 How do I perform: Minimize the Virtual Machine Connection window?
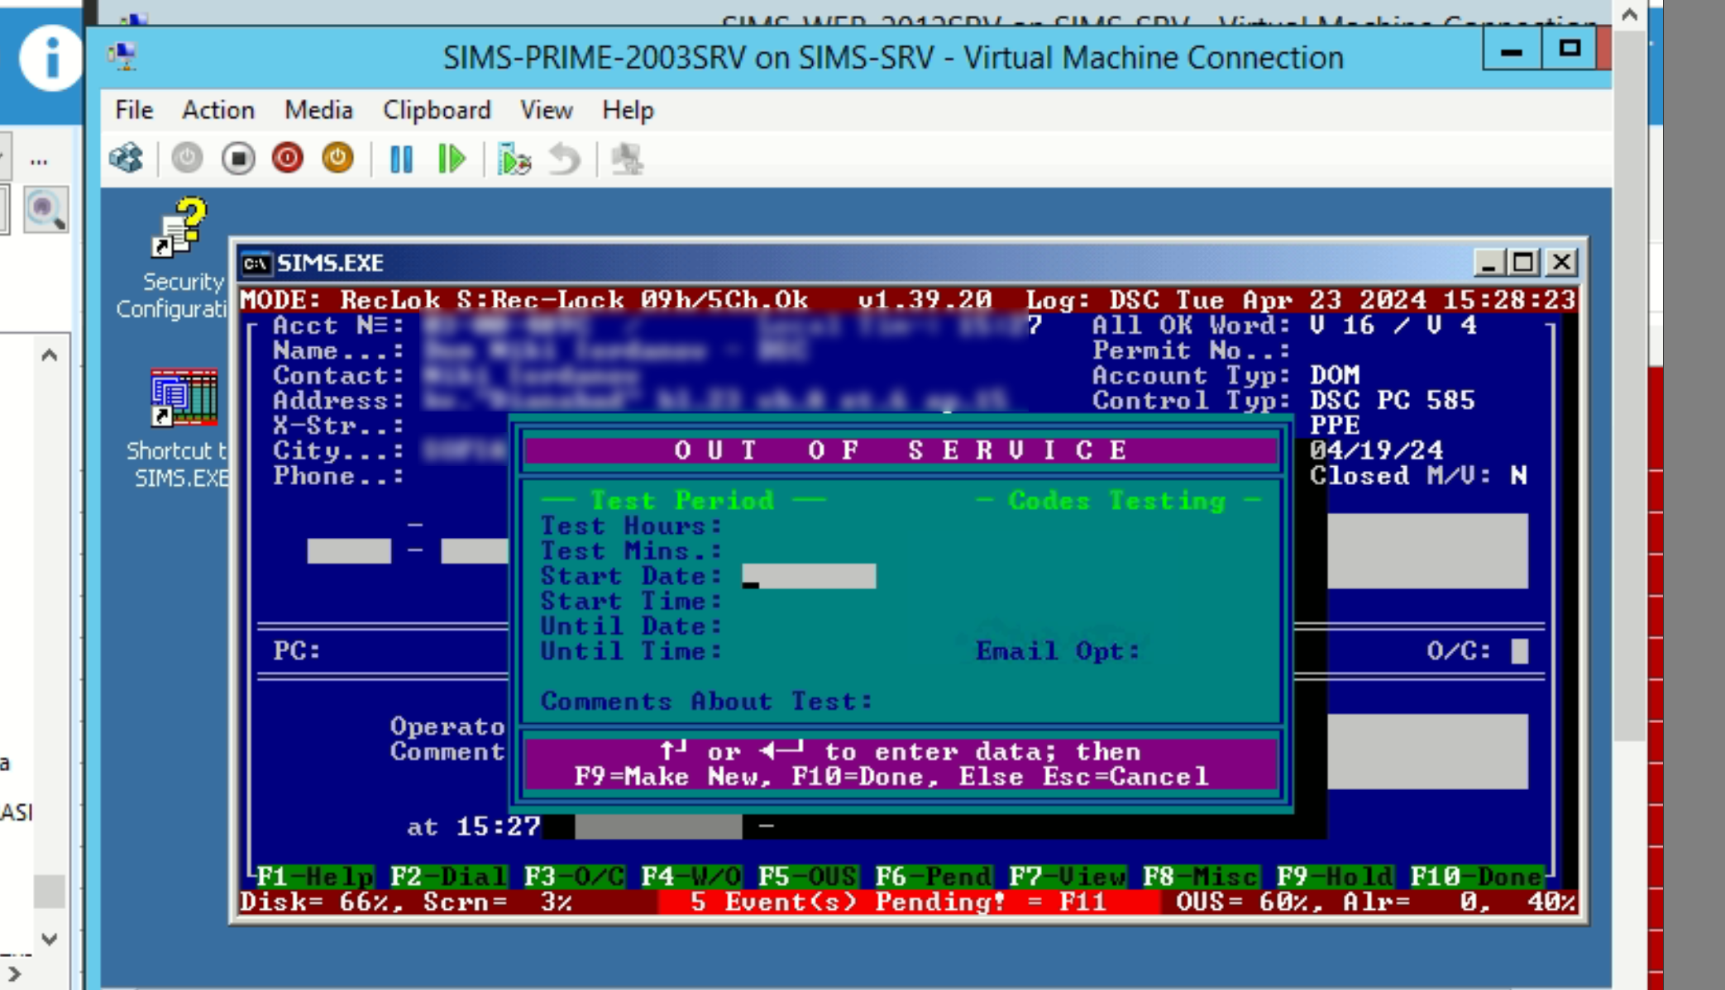(x=1511, y=50)
